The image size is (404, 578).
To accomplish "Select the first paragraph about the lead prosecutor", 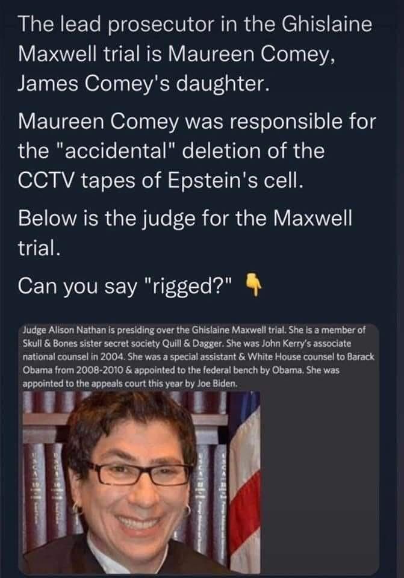I will tap(195, 54).
